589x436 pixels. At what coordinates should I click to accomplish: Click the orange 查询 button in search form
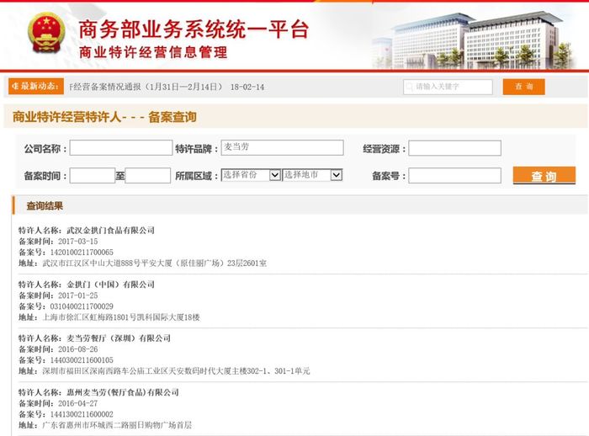pos(544,176)
